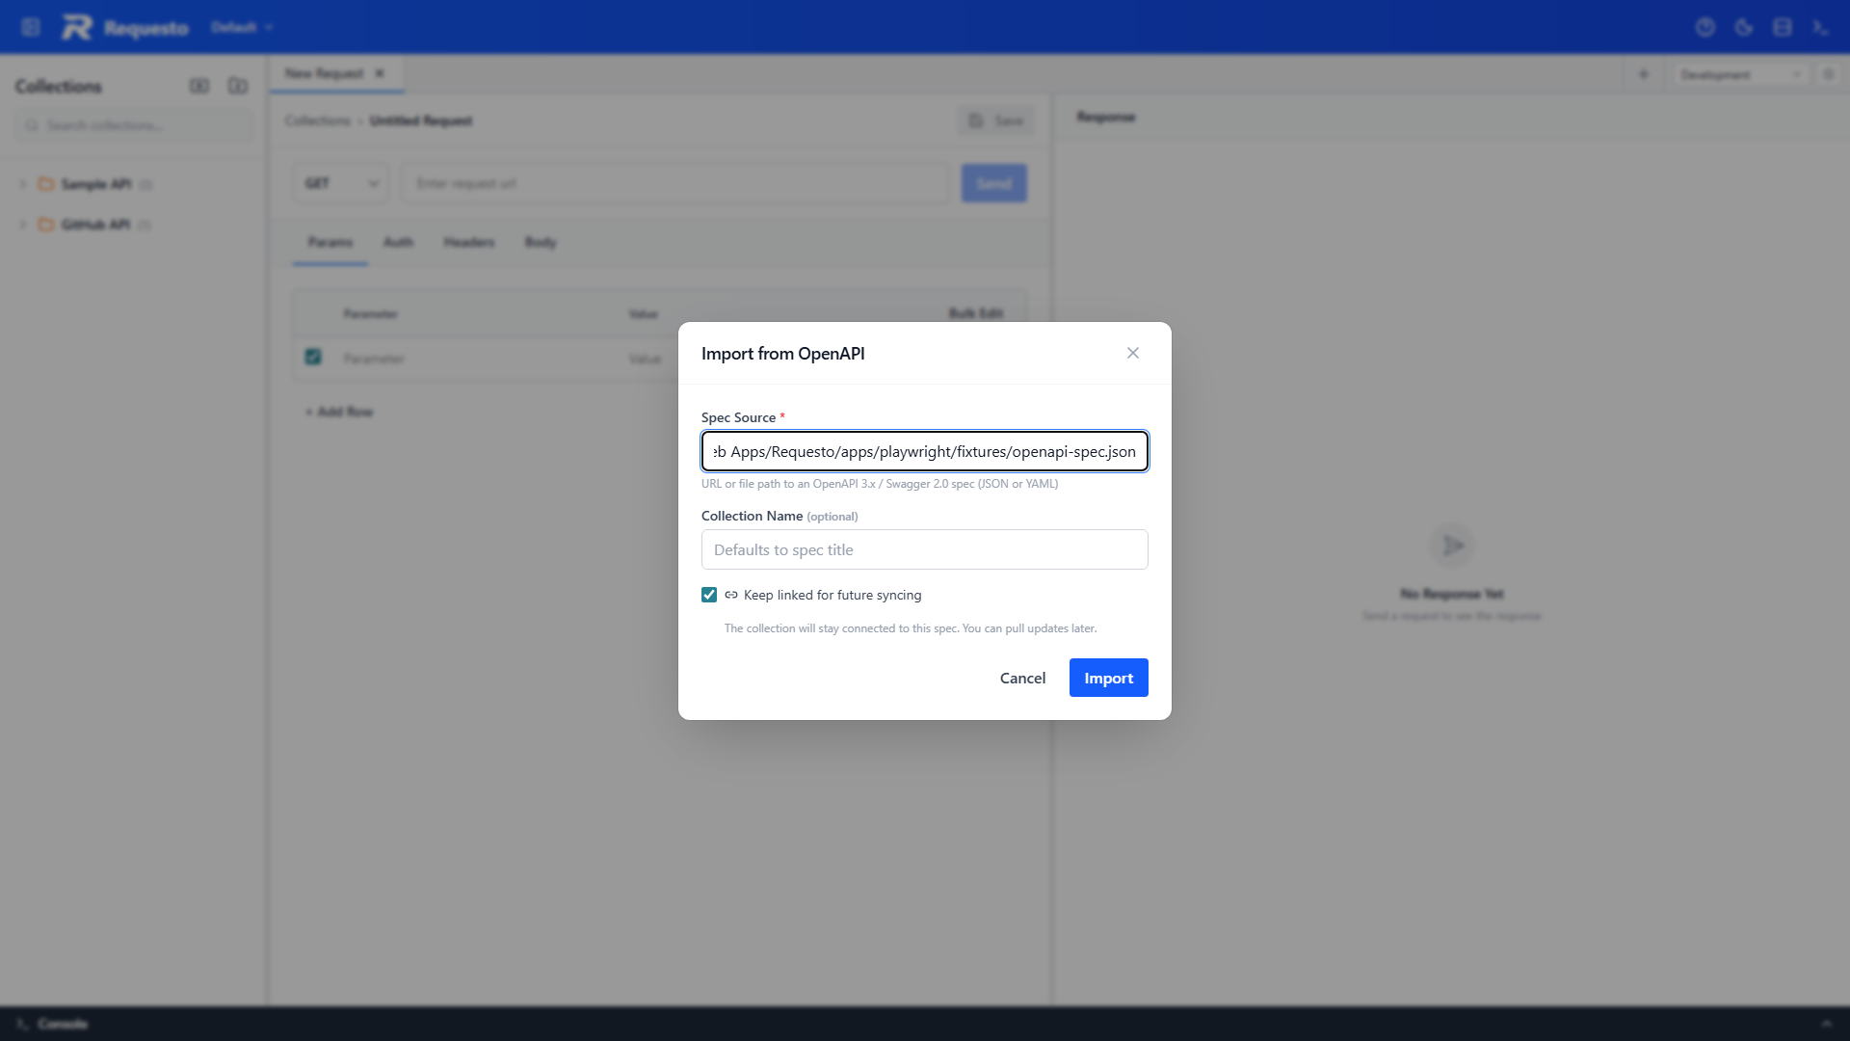Open the environments/database icon in top bar
The height and width of the screenshot is (1041, 1850).
1783,27
